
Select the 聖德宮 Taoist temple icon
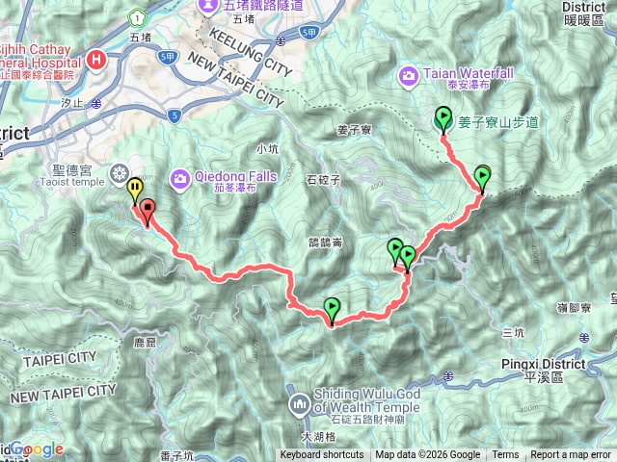coord(120,173)
